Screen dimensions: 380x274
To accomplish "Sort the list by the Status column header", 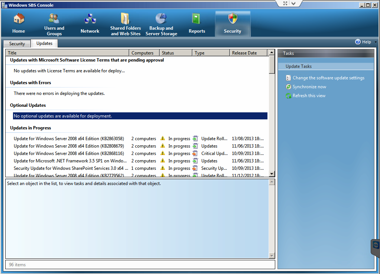I will (176, 53).
